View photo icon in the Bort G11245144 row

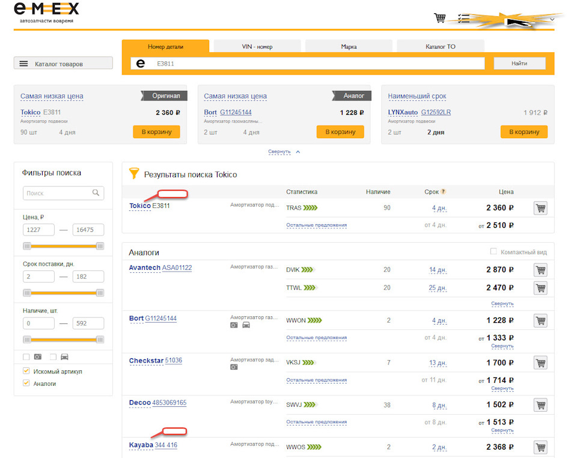234,325
